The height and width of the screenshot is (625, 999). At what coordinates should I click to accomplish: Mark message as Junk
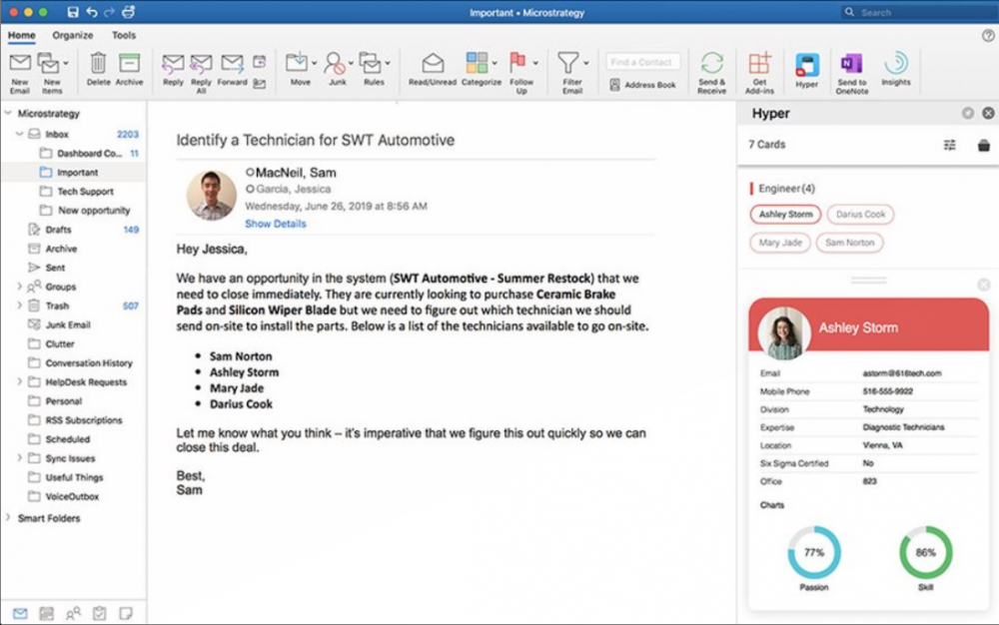tap(334, 63)
